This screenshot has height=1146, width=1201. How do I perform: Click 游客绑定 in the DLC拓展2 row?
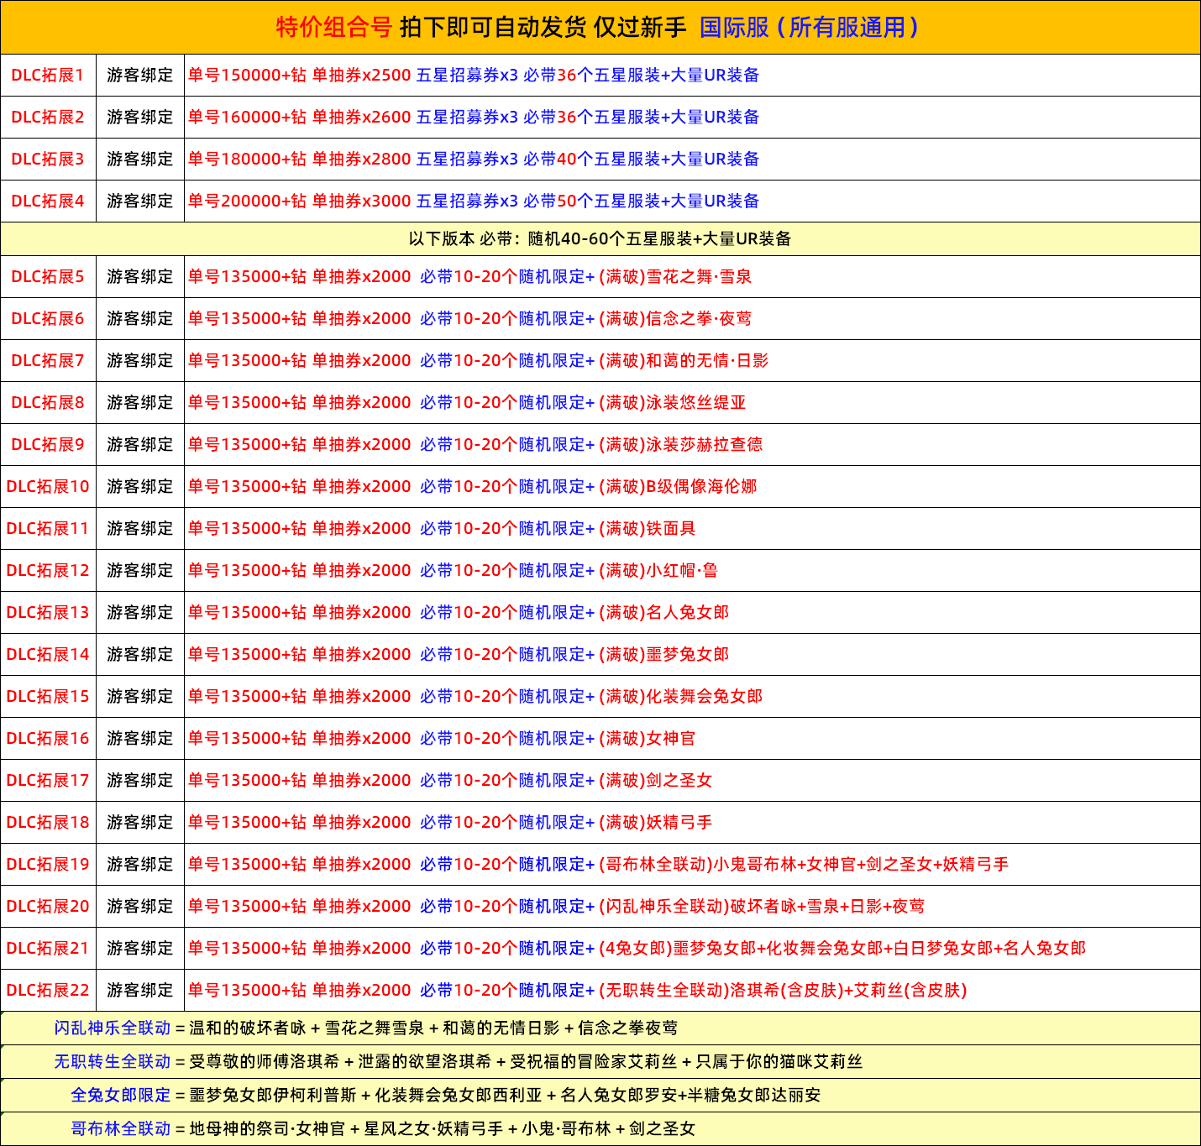(x=139, y=118)
